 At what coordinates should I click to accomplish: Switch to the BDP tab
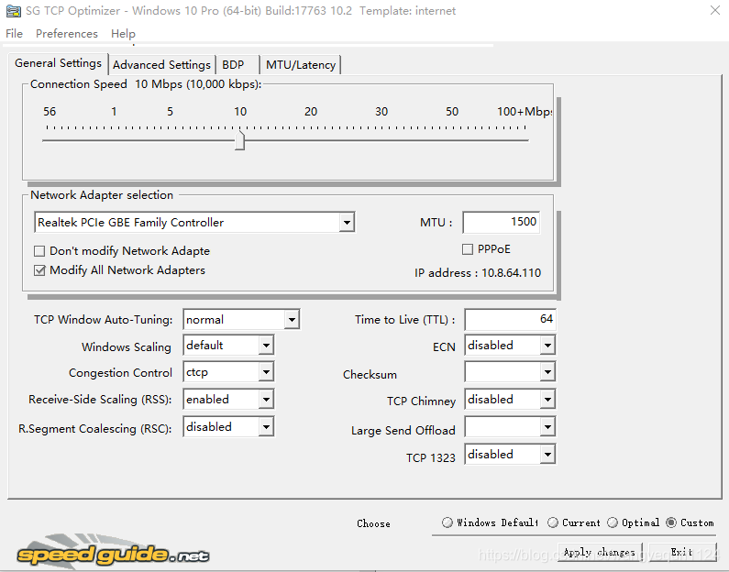point(237,64)
